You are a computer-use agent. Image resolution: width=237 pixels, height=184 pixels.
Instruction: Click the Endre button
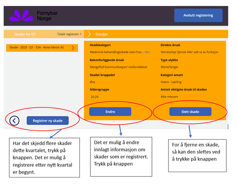110,111
